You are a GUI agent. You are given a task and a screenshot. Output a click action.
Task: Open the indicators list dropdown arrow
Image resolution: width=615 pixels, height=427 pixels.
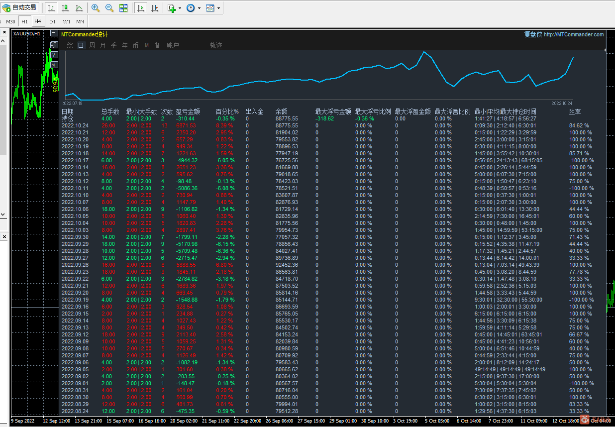pyautogui.click(x=180, y=8)
